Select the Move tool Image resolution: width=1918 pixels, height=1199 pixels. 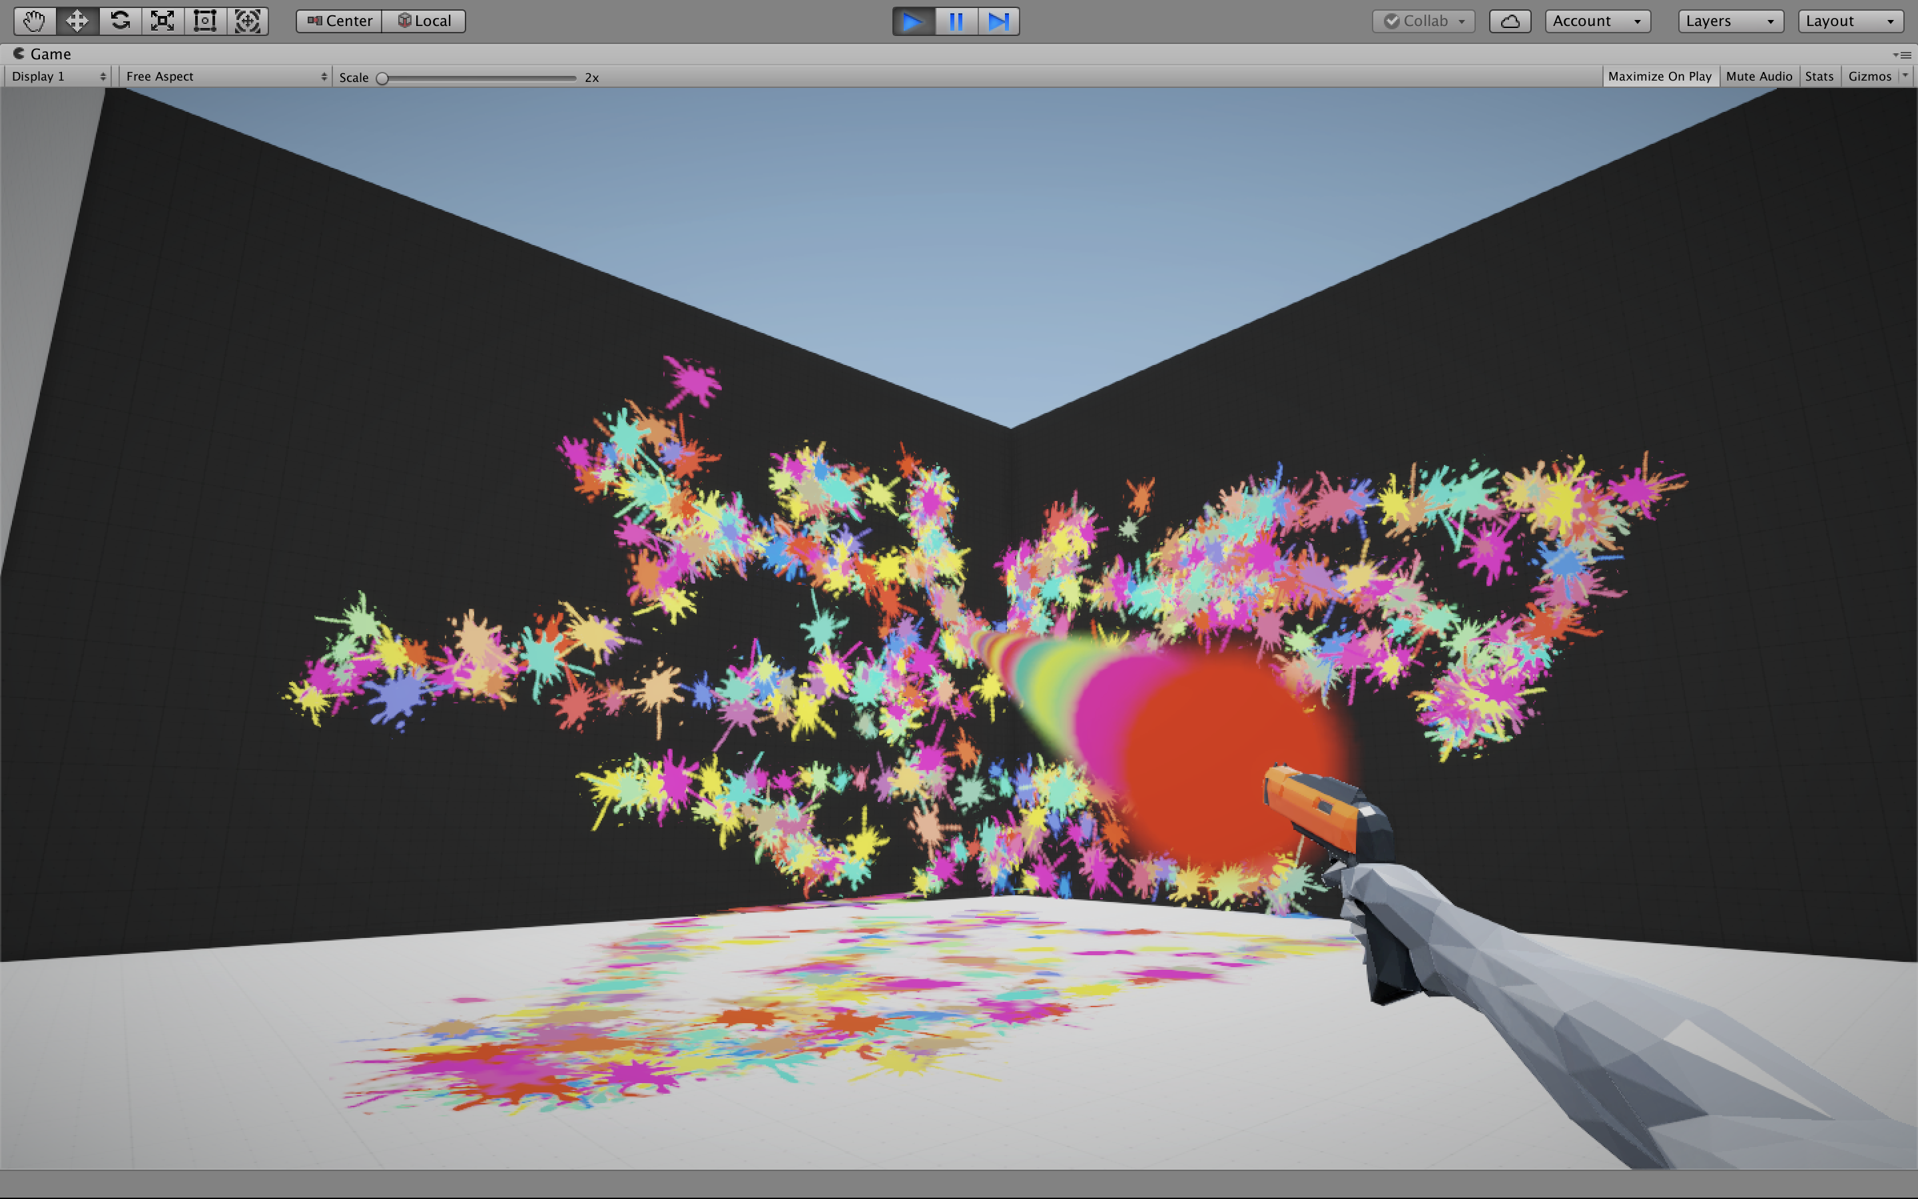pyautogui.click(x=77, y=21)
